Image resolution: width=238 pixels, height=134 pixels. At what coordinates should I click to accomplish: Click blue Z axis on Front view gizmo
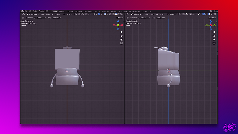tap(118, 22)
